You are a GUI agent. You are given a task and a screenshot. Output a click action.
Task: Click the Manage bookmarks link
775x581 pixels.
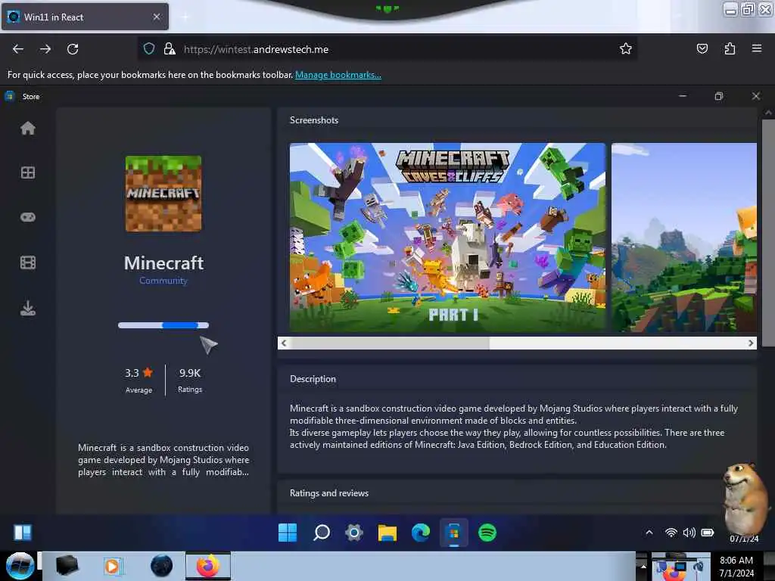[338, 75]
